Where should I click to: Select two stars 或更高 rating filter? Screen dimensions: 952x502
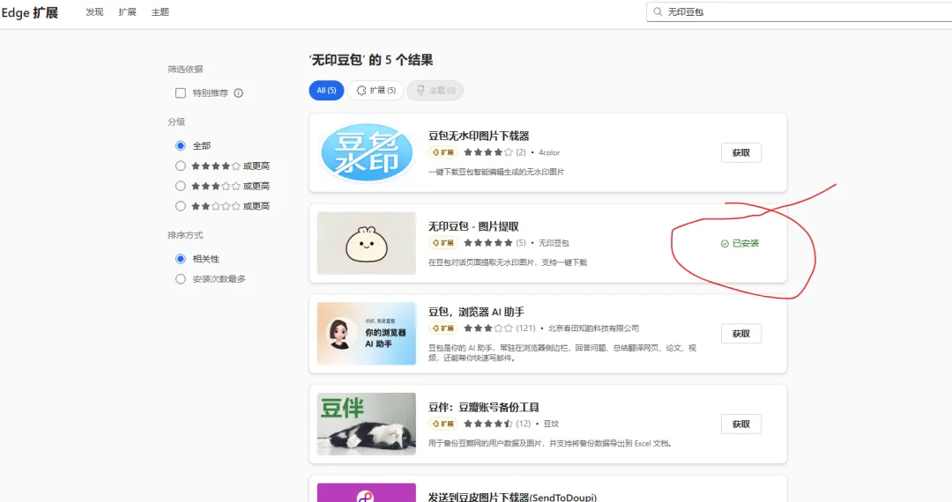pyautogui.click(x=181, y=206)
